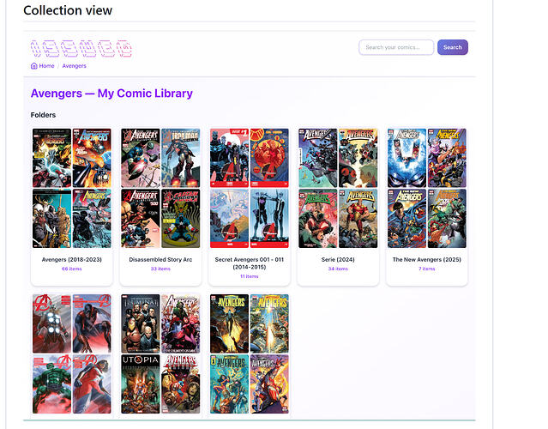Screen dimensions: 548x429
Task: Select the Illuminati cover thumbnail
Action: coord(141,323)
